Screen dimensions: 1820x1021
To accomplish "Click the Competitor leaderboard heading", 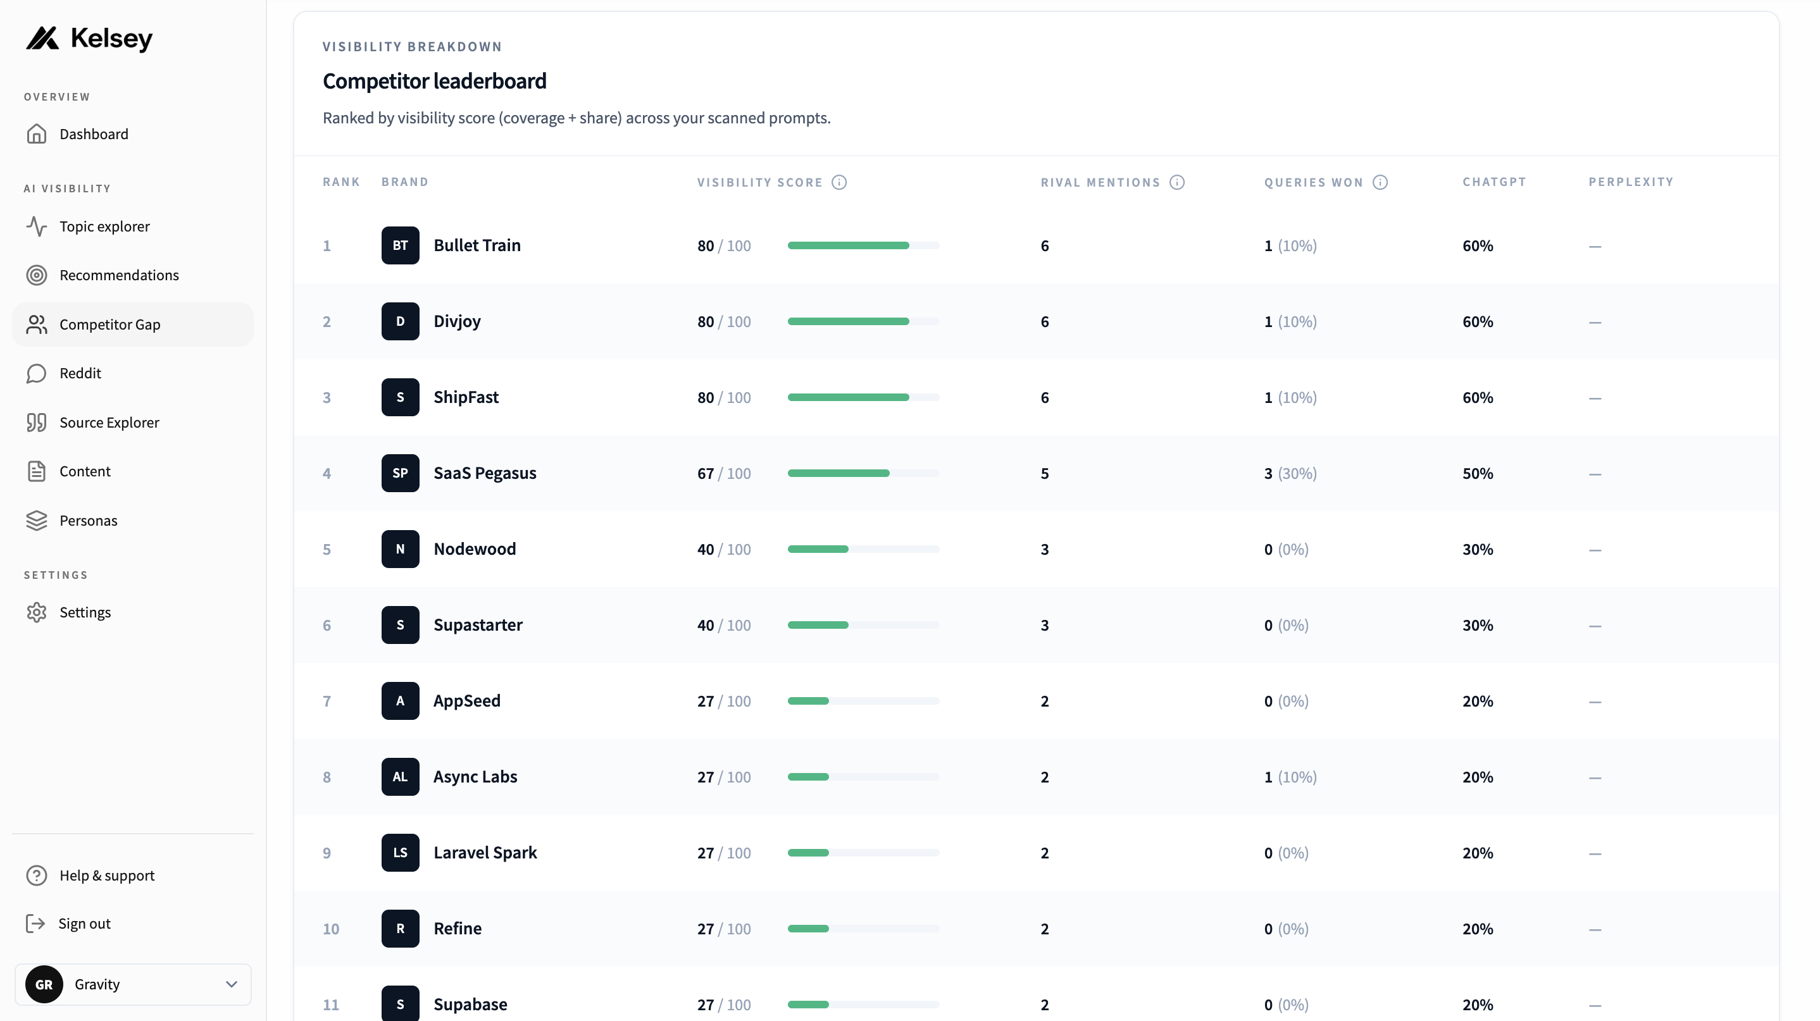I will [435, 81].
